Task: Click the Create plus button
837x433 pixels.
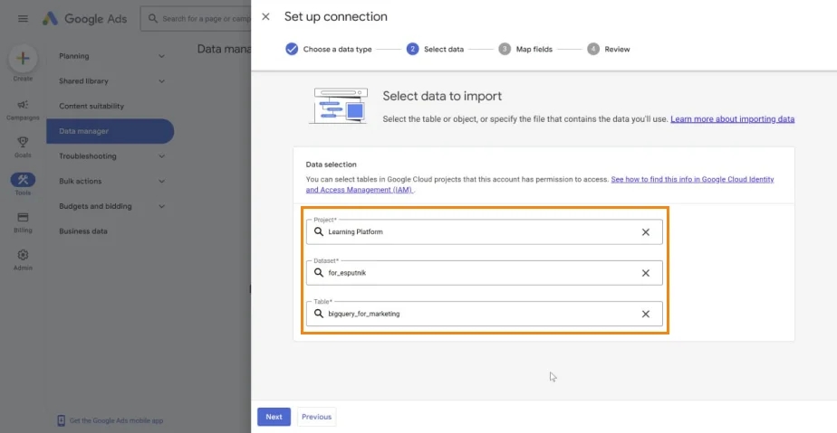Action: pos(23,58)
